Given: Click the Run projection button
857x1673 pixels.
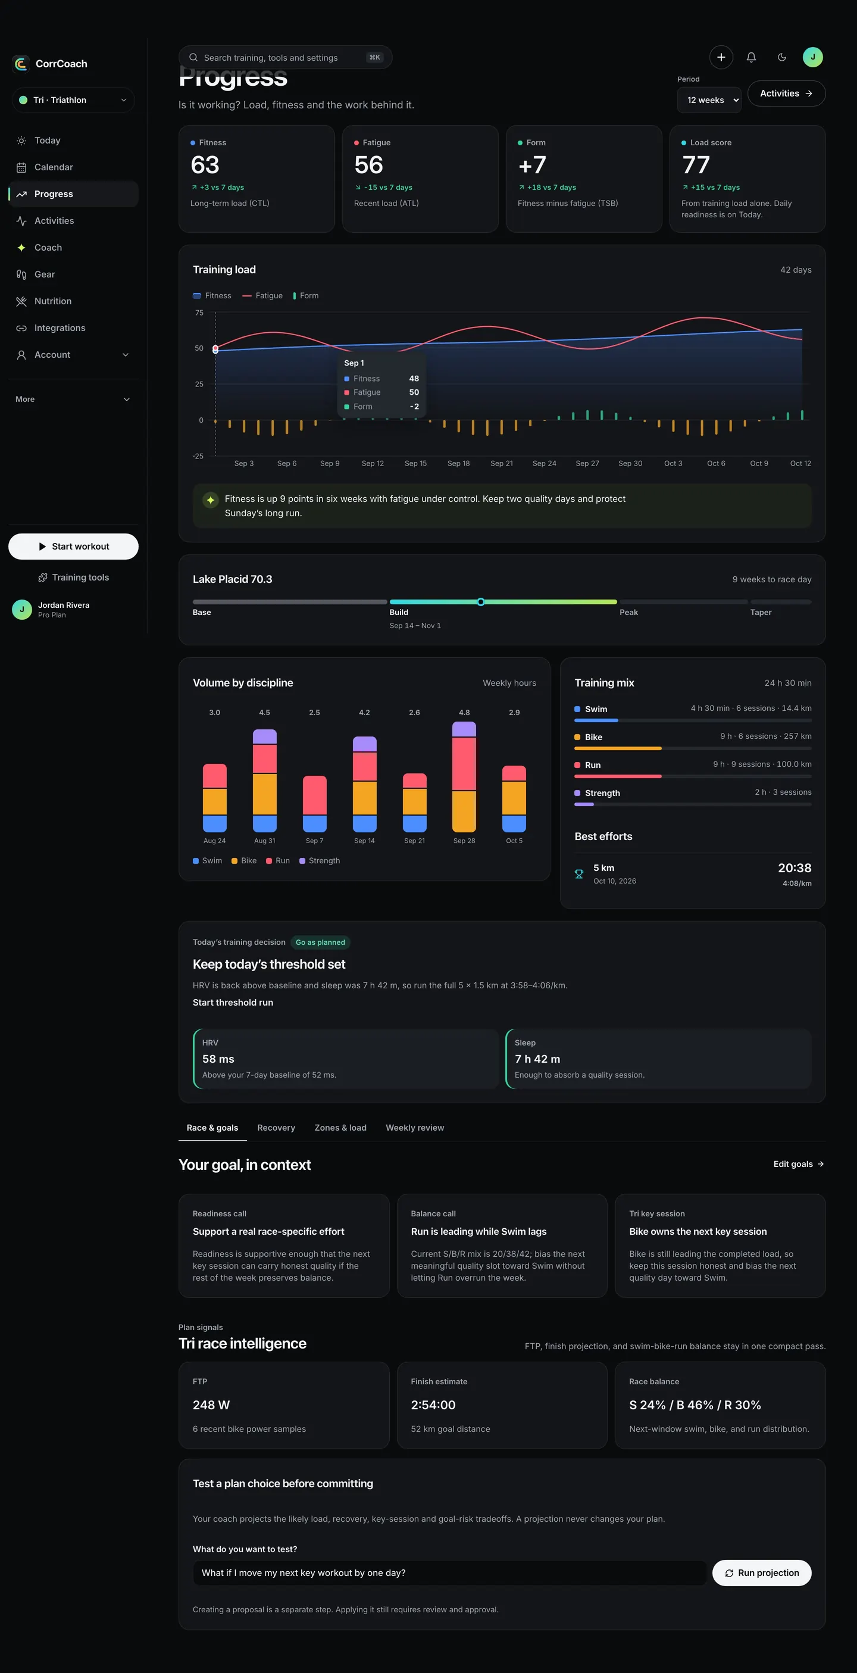Looking at the screenshot, I should coord(762,1573).
